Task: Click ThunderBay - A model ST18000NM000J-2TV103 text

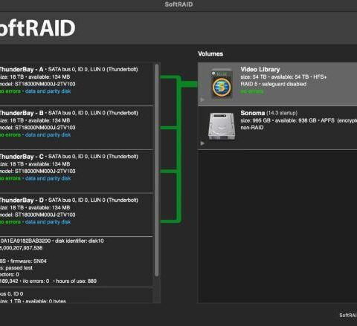Action: (38, 84)
